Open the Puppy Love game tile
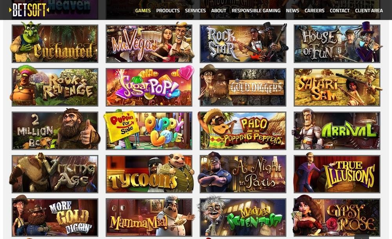Image resolution: width=392 pixels, height=239 pixels. click(x=149, y=131)
